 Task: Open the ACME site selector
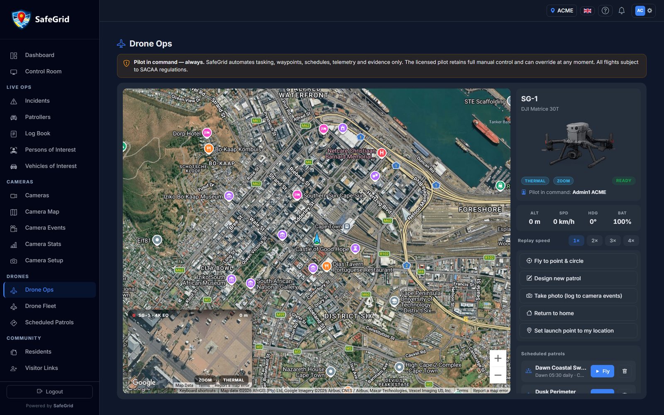(561, 11)
